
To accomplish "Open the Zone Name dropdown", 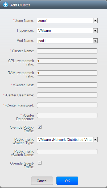I will point(67,21).
